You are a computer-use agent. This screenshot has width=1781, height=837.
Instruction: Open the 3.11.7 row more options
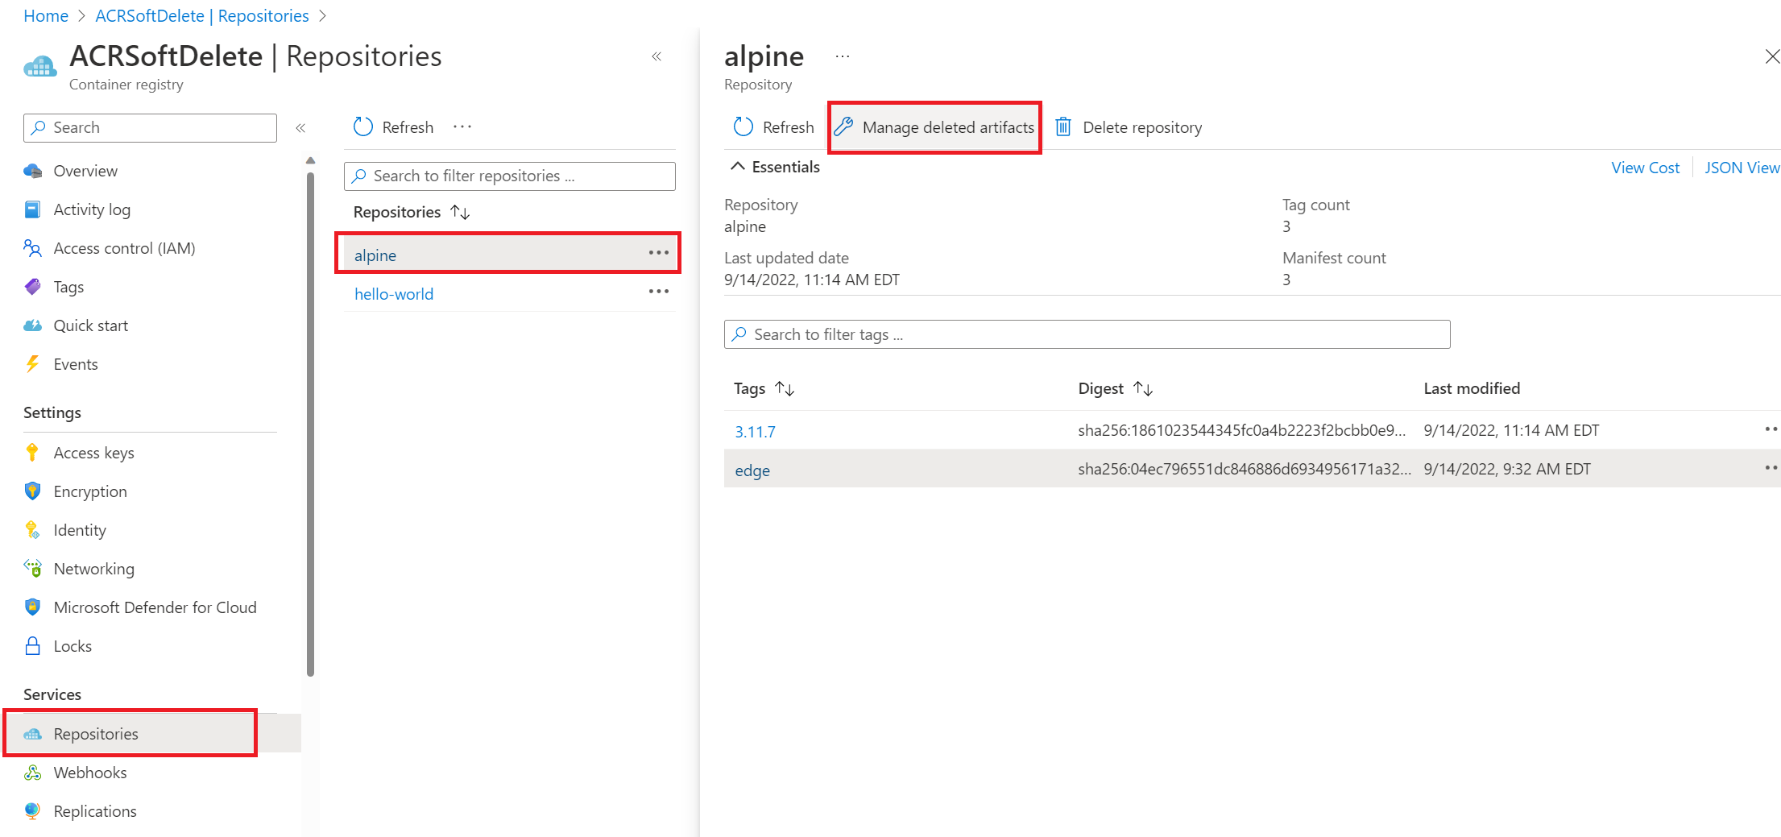(x=1771, y=429)
